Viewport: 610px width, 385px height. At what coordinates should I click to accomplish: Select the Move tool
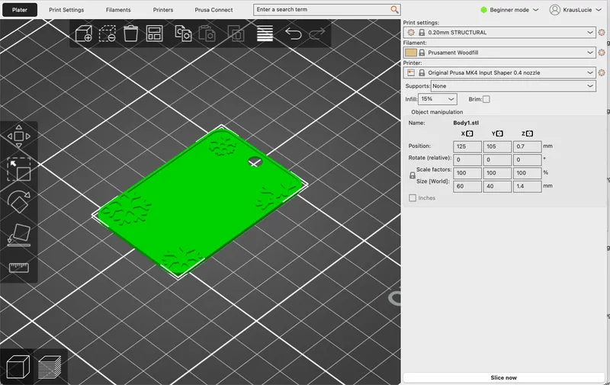click(18, 136)
